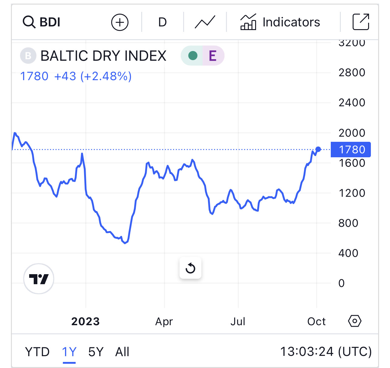This screenshot has width=390, height=368.
Task: Show the All time range
Action: click(122, 352)
